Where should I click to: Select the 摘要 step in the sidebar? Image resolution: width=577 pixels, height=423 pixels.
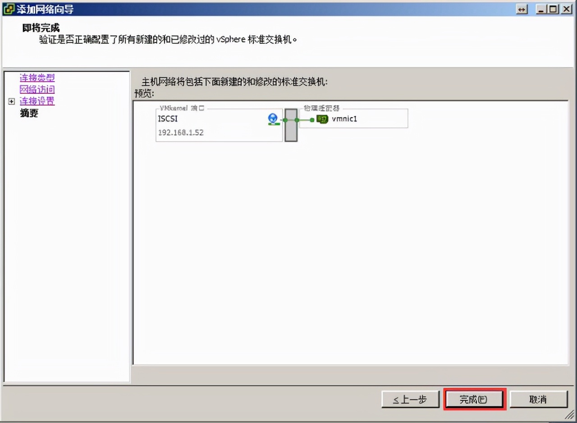point(28,113)
